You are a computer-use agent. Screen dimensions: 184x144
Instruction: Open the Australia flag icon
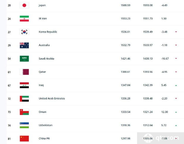(x=24, y=45)
